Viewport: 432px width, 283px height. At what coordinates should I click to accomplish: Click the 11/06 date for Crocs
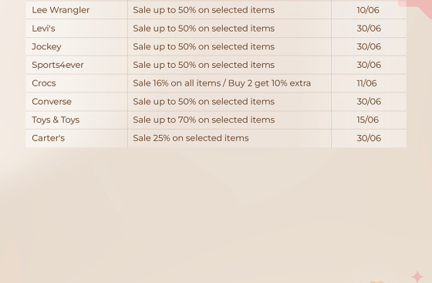coord(366,83)
